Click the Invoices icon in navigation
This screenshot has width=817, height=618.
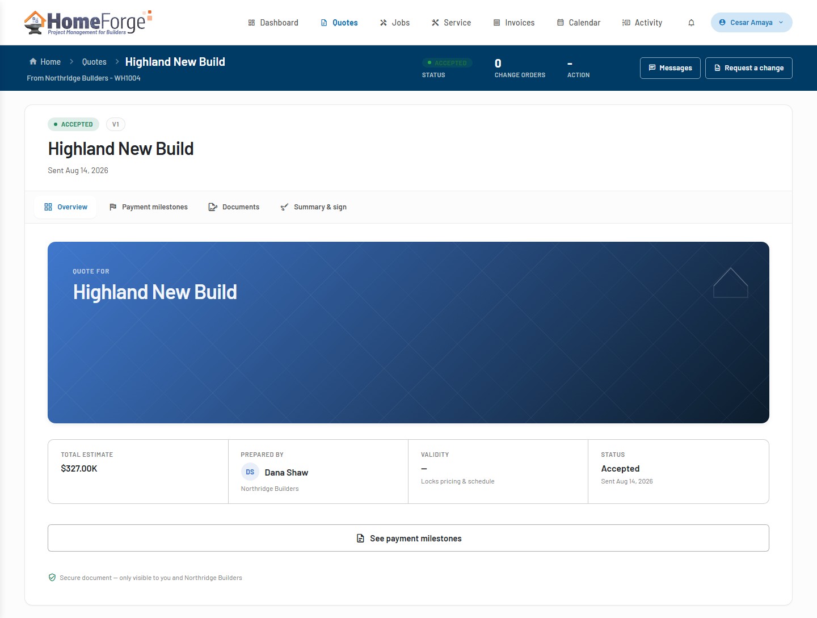click(x=497, y=23)
